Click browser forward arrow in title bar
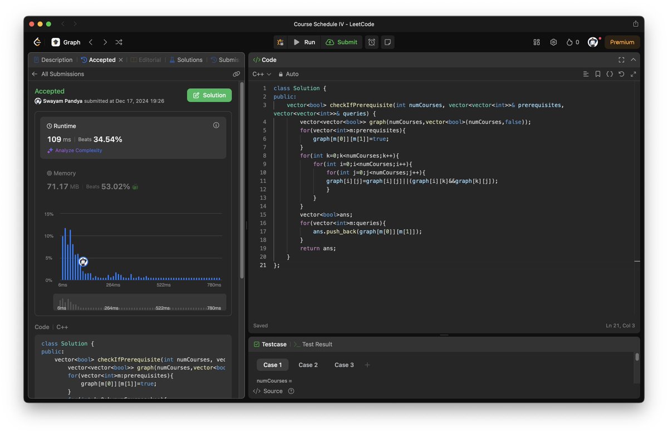Viewport: 668px width, 434px height. [x=75, y=24]
